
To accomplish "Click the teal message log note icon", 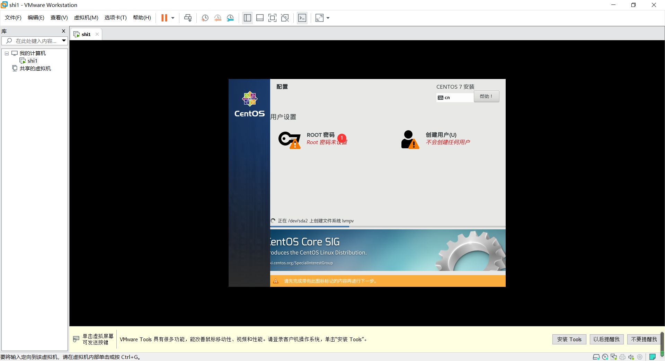I will click(x=653, y=357).
